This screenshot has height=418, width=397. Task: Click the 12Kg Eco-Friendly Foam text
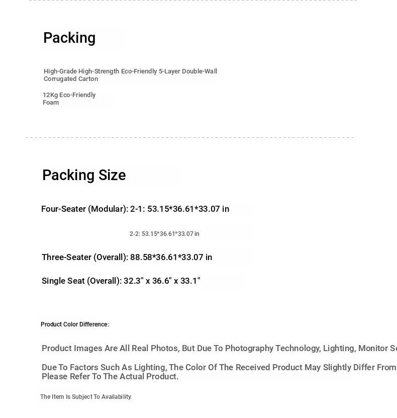pyautogui.click(x=69, y=99)
